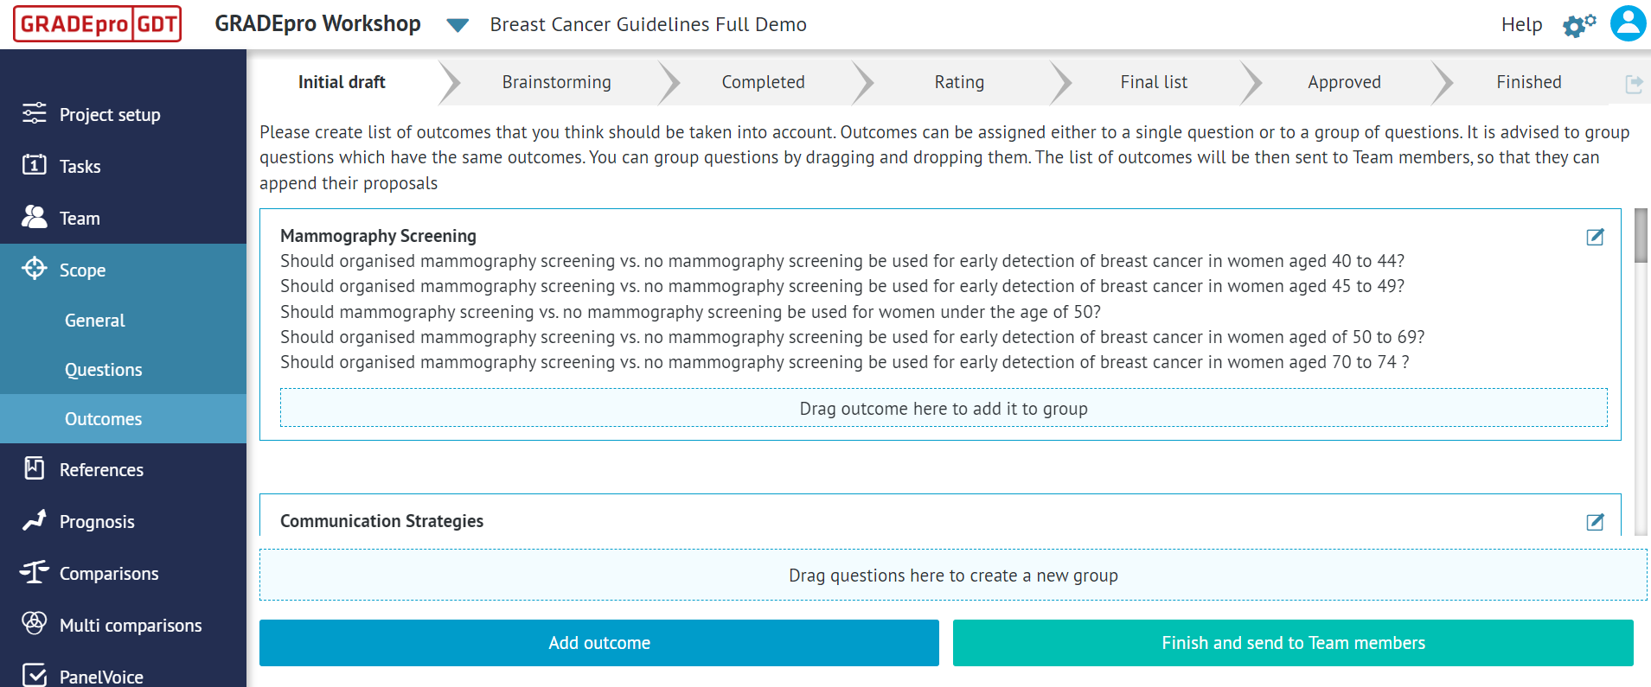Open the Team panel
1651x687 pixels.
point(78,218)
